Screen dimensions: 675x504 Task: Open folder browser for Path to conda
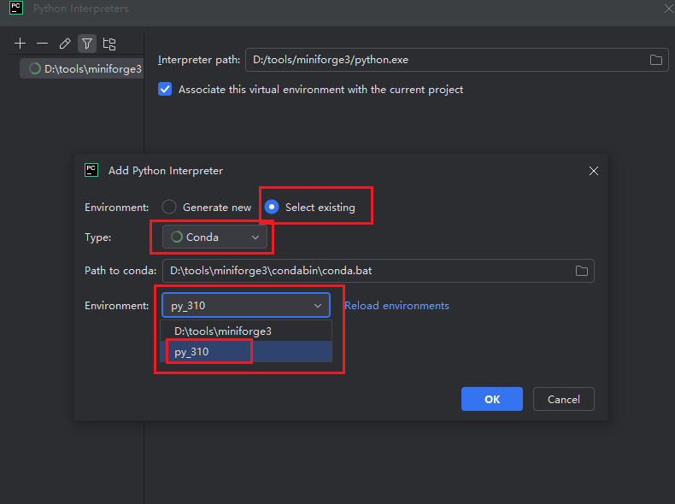tap(582, 271)
